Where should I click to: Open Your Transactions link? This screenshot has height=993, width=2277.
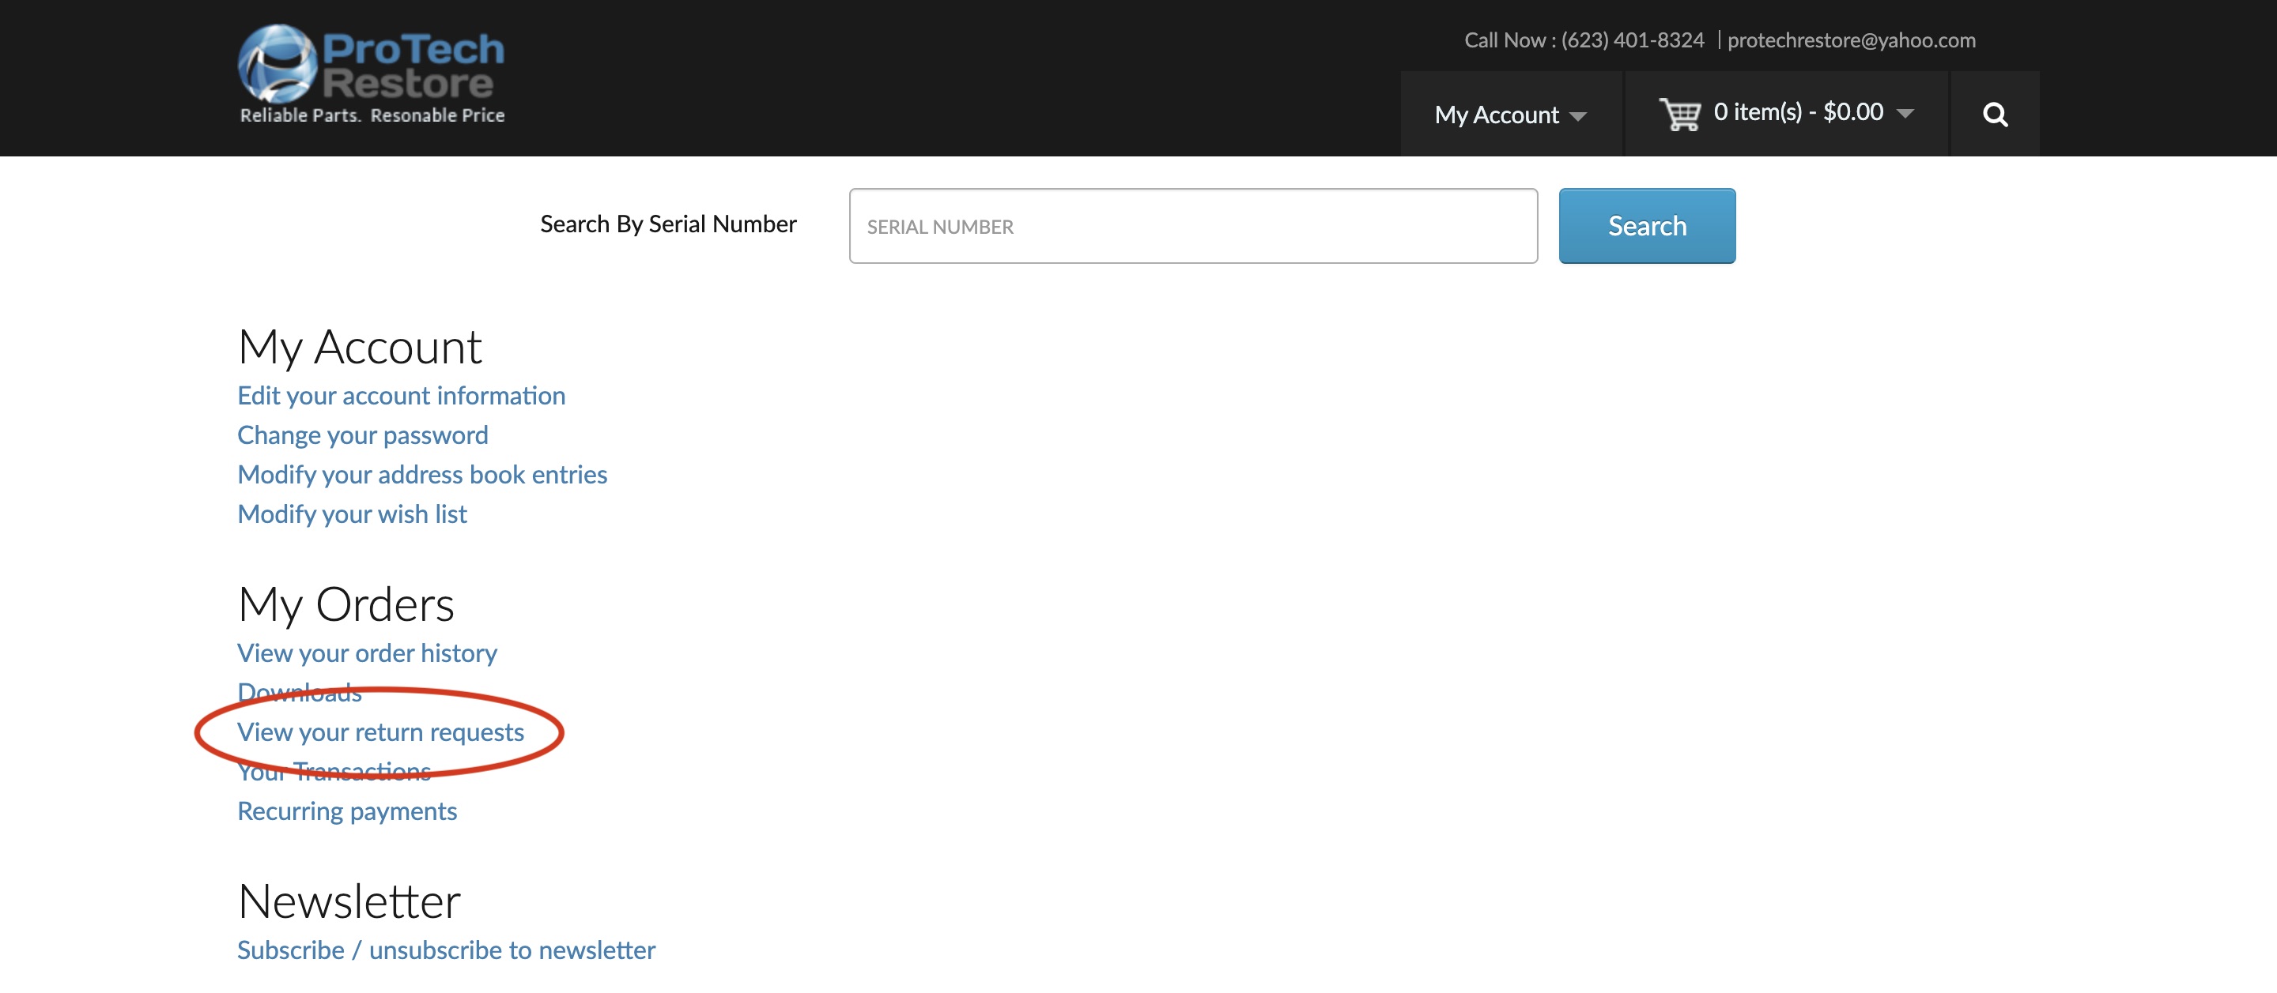tap(334, 772)
